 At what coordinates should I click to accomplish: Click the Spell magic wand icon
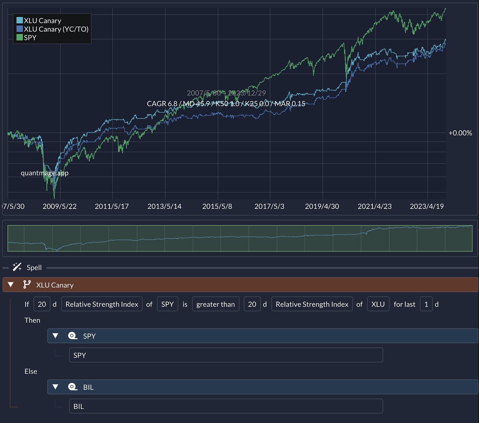pyautogui.click(x=17, y=267)
